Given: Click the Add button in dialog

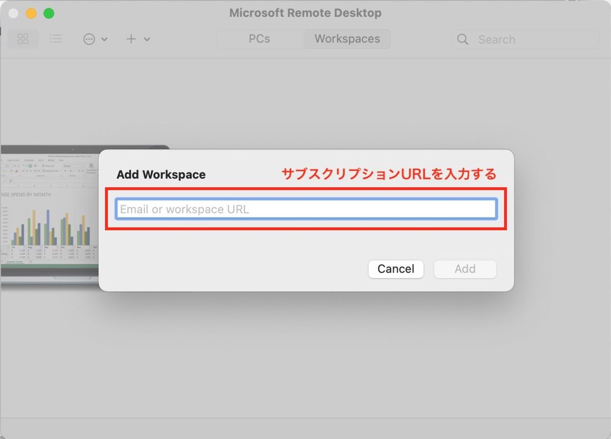Looking at the screenshot, I should pyautogui.click(x=465, y=269).
